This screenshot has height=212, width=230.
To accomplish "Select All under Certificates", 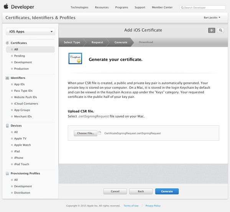I will click(30, 49).
